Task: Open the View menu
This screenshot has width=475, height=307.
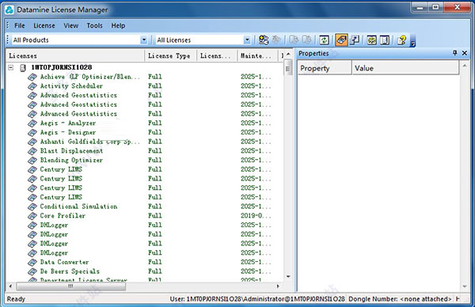Action: (71, 26)
